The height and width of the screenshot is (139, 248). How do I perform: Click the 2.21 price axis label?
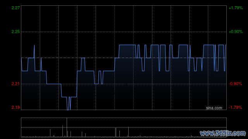(x=15, y=84)
